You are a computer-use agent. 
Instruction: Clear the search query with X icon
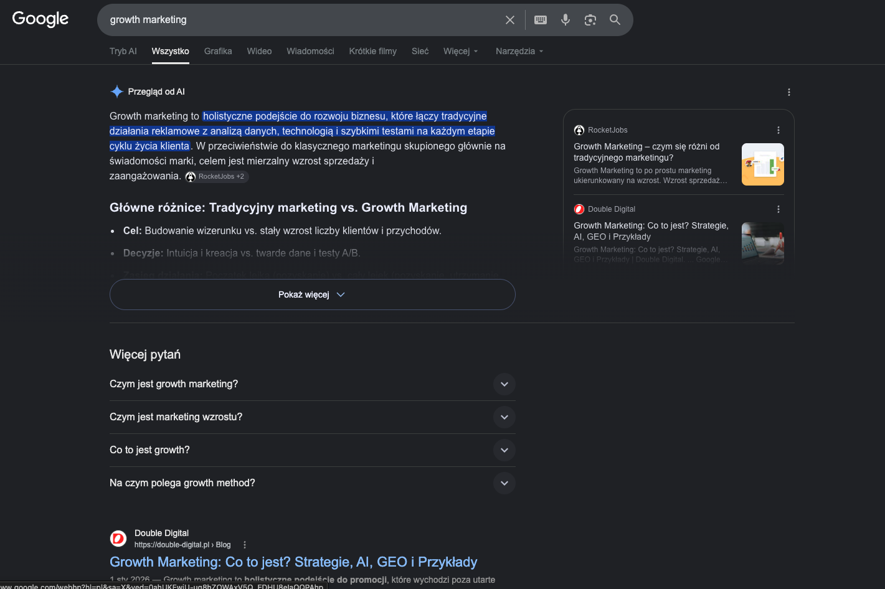[x=510, y=20]
